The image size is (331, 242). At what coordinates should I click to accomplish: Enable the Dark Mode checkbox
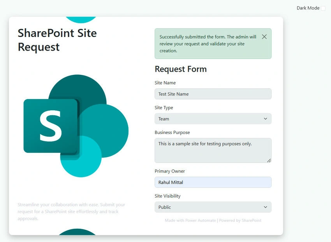click(323, 8)
